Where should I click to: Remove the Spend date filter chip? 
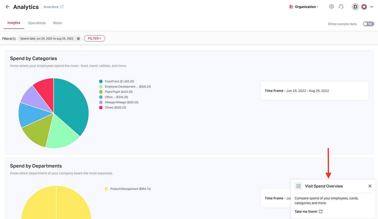78,39
